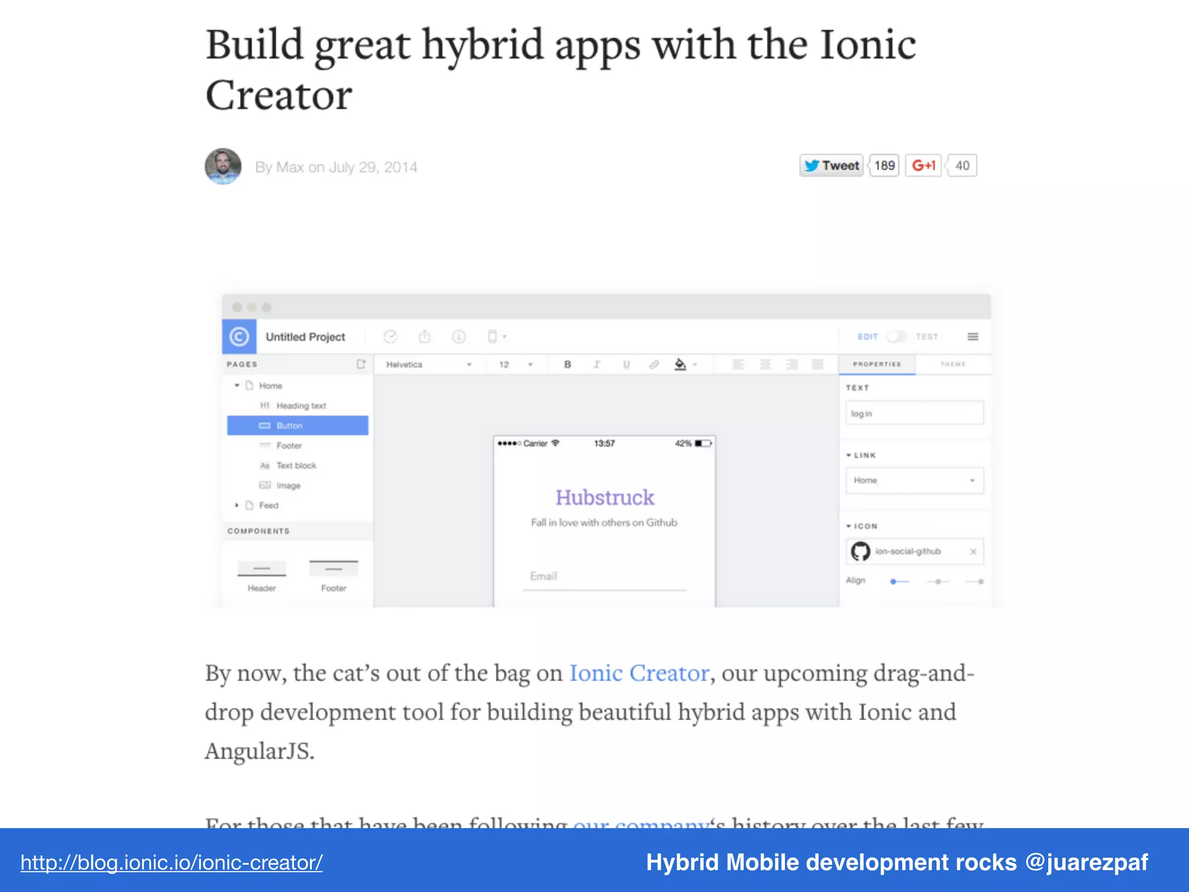Toggle bold formatting

[x=568, y=365]
